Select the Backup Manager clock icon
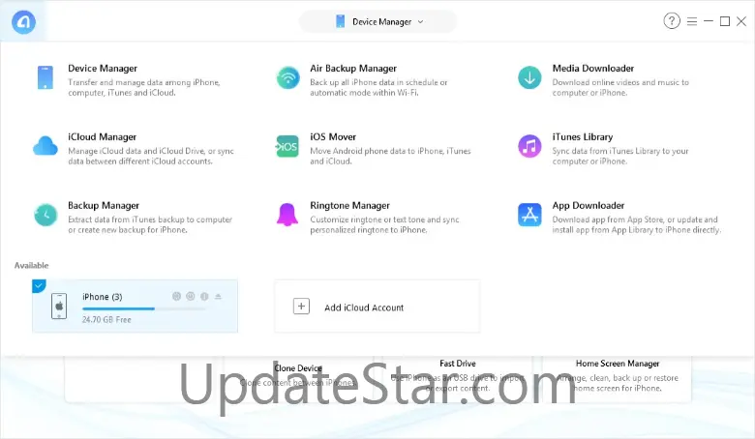Screen dimensions: 755x439 (45, 215)
